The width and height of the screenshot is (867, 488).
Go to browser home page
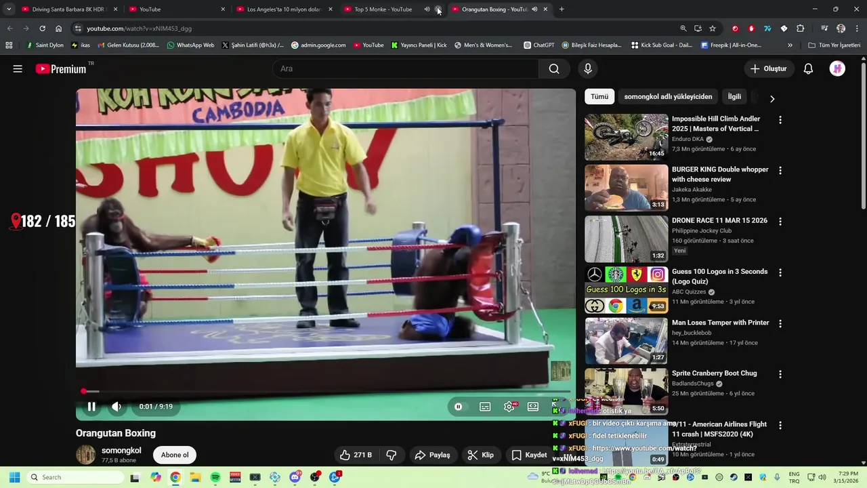(x=59, y=28)
